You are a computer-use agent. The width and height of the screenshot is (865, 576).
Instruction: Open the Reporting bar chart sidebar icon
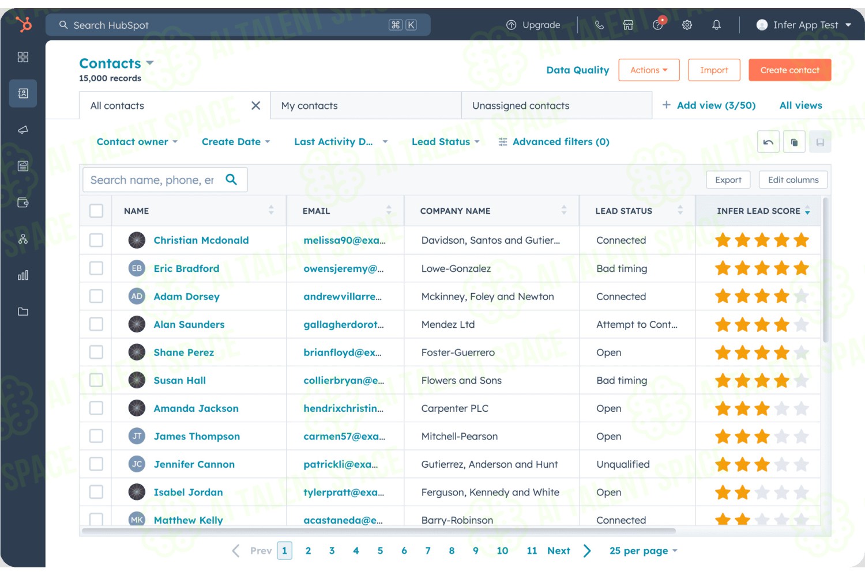point(23,275)
